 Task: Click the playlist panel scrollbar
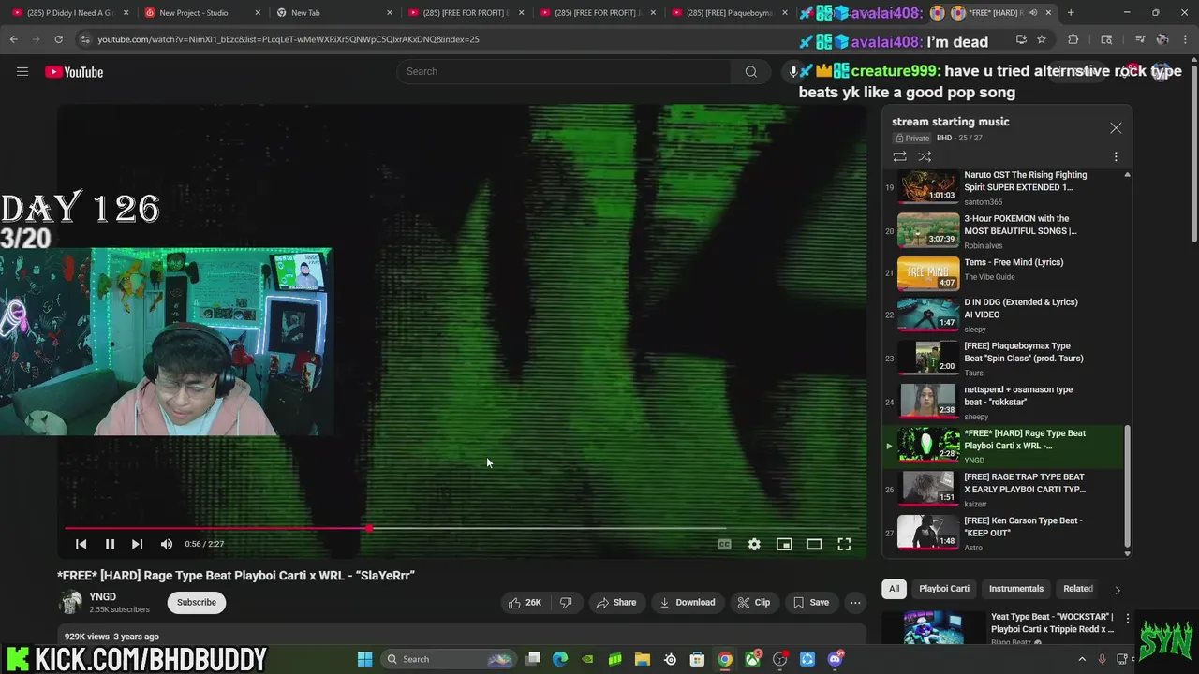[1127, 487]
